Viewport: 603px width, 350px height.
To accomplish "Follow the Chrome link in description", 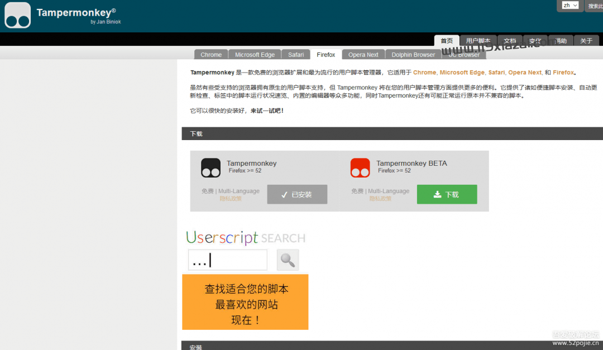I will coord(424,73).
